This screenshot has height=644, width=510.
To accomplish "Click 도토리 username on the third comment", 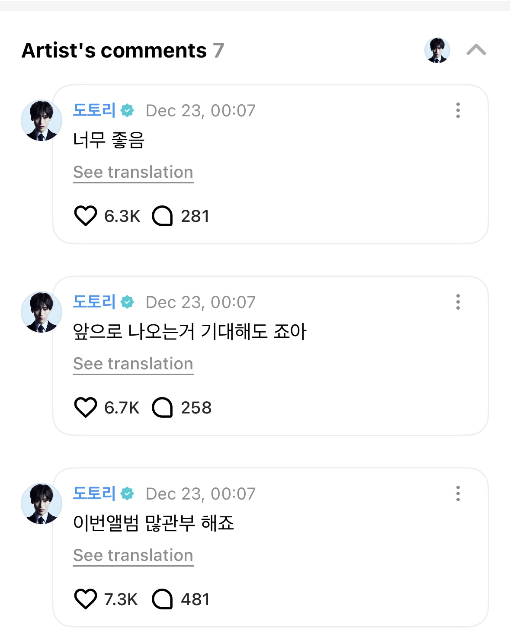I will coord(94,493).
